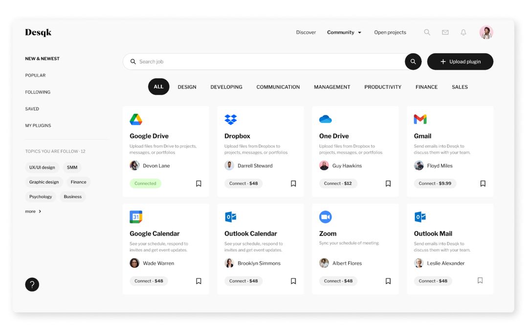Click the Google Drive plugin icon

pyautogui.click(x=135, y=119)
